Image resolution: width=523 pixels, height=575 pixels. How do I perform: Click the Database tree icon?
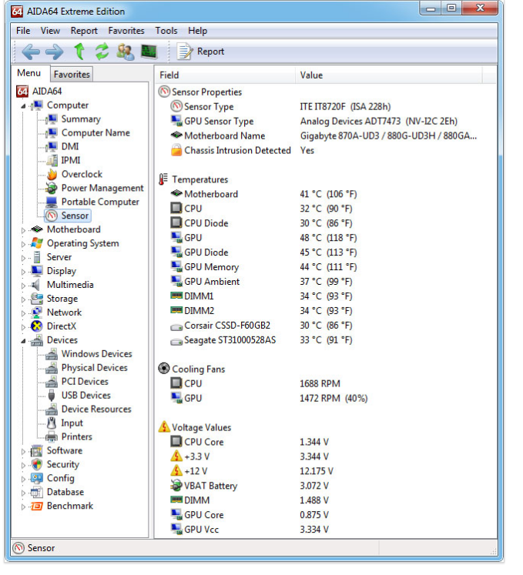37,493
